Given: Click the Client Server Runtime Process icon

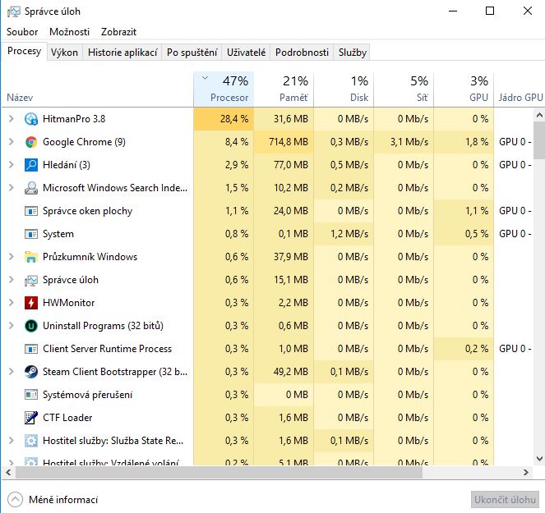Looking at the screenshot, I should (31, 349).
